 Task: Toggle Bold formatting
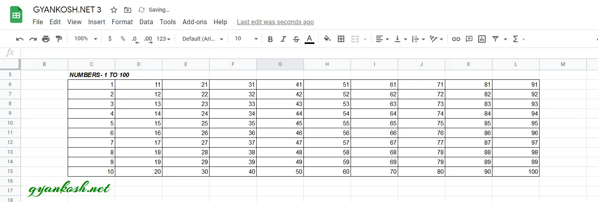coord(270,39)
